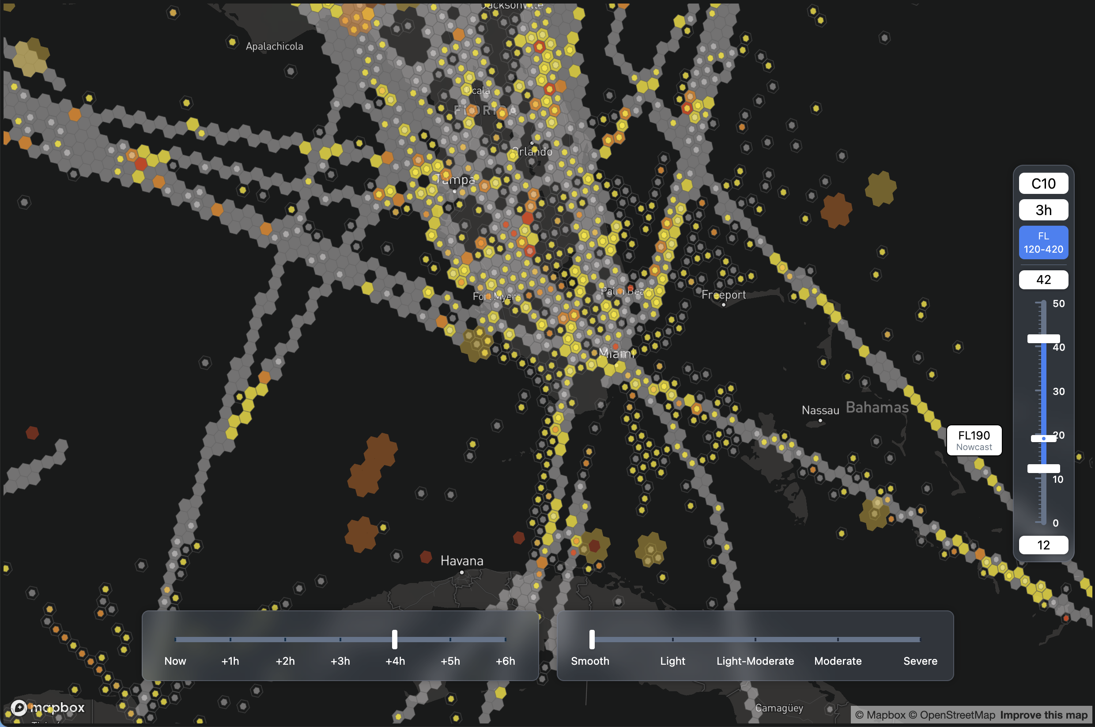1095x727 pixels.
Task: Open the © OpenStreetMap attribution link
Action: coord(952,715)
